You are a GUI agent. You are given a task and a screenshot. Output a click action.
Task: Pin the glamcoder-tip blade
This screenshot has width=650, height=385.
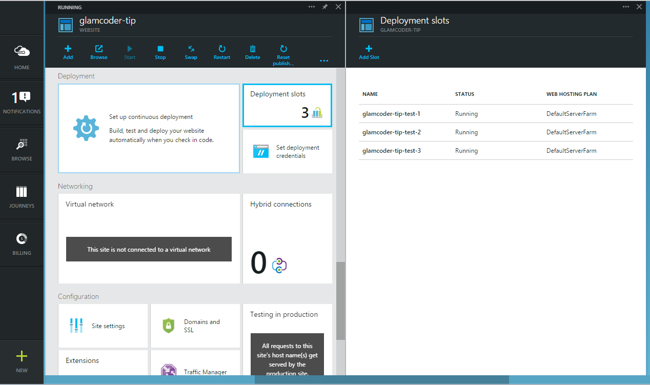325,7
